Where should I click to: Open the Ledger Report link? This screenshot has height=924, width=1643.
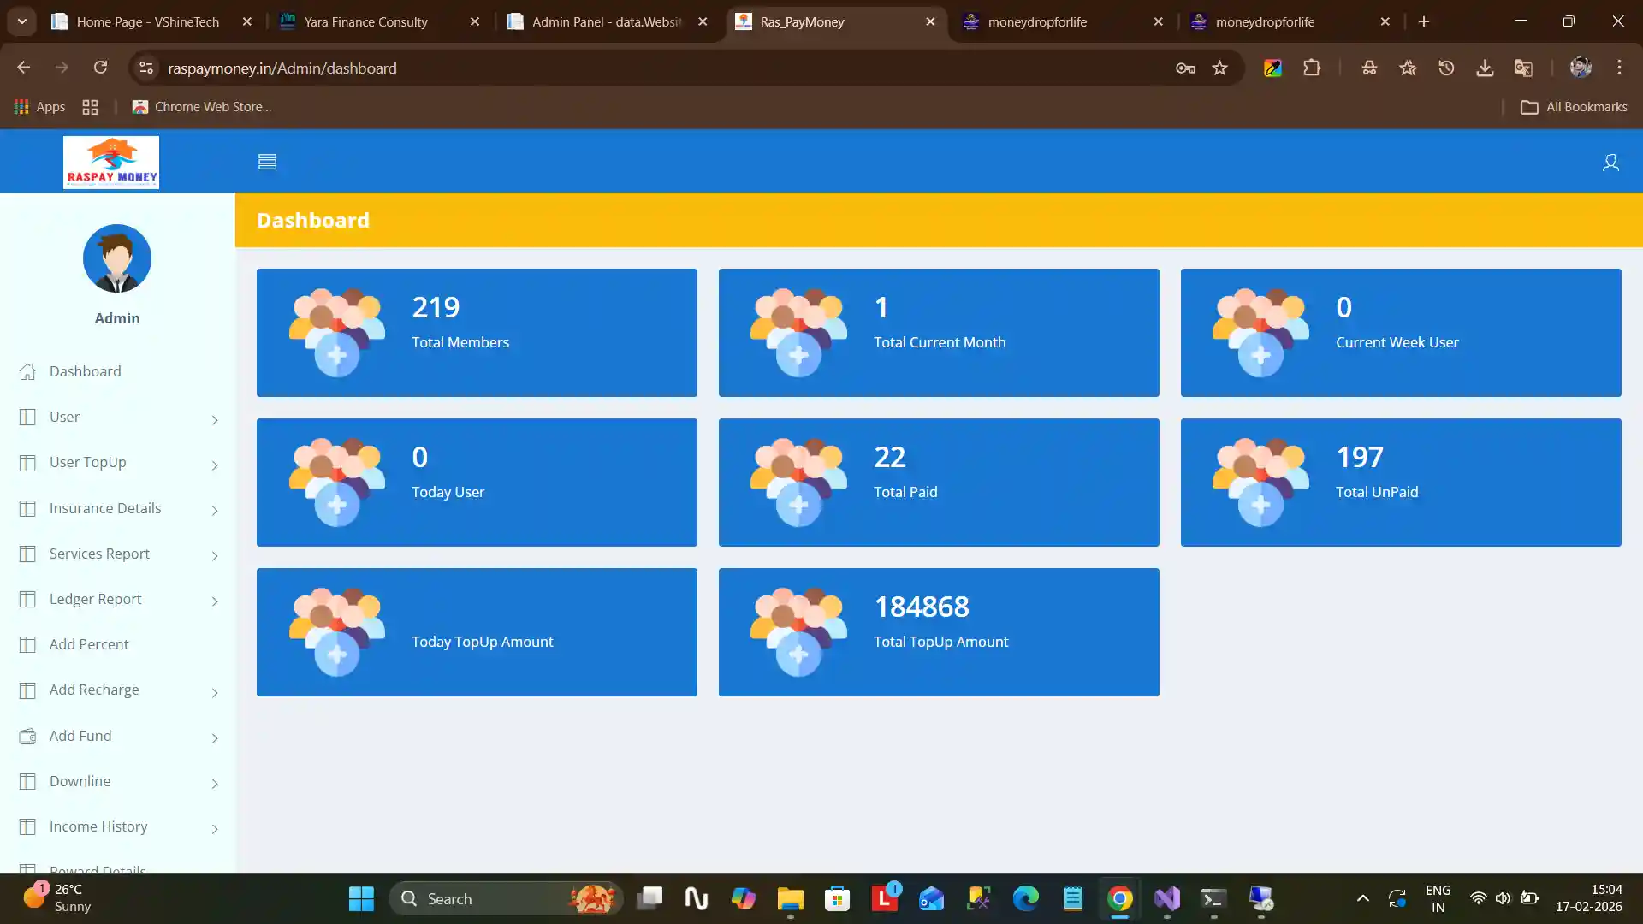(x=95, y=599)
